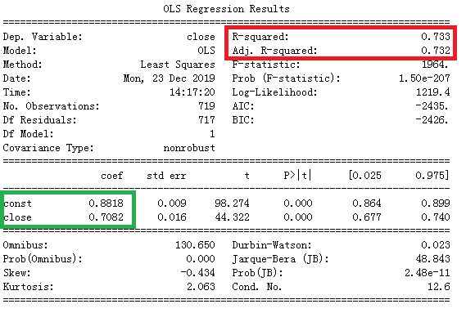Click the close upper bound 0.740
The image size is (466, 313).
coord(436,217)
